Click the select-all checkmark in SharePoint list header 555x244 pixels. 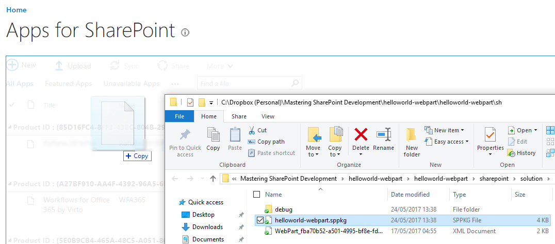coord(12,104)
